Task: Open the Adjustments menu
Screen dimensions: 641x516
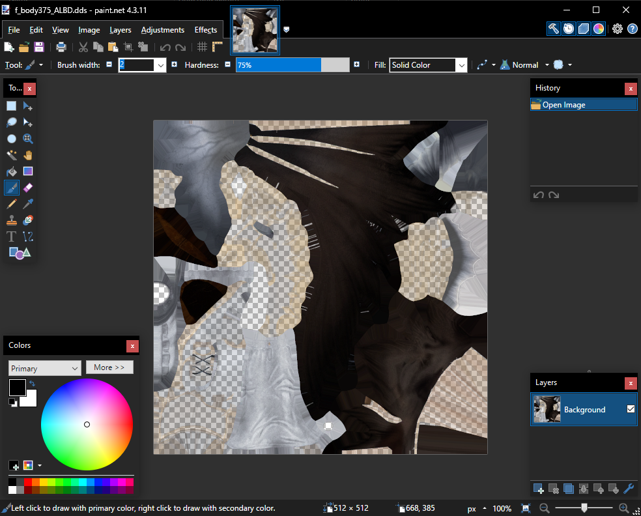Action: point(163,30)
